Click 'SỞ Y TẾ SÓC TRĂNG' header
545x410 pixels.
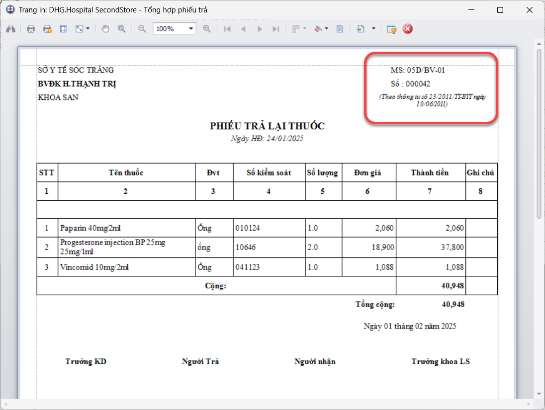[x=76, y=70]
